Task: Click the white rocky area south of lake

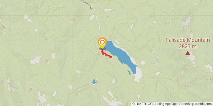Action: [138, 74]
